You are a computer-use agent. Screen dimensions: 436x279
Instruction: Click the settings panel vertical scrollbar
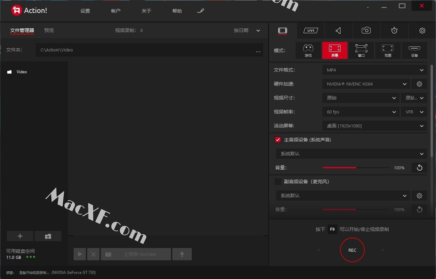432,111
